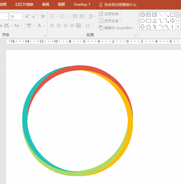This screenshot has height=184, width=181.
Task: Click the 转换为 SmartArt button
Action: pyautogui.click(x=116, y=28)
